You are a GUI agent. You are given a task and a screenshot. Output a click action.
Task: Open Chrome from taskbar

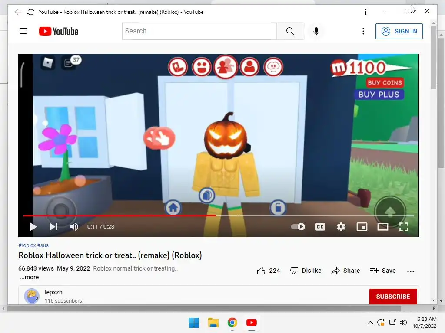pyautogui.click(x=232, y=323)
